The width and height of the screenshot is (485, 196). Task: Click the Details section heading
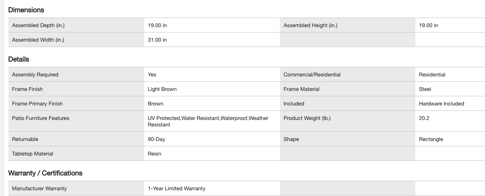(19, 59)
